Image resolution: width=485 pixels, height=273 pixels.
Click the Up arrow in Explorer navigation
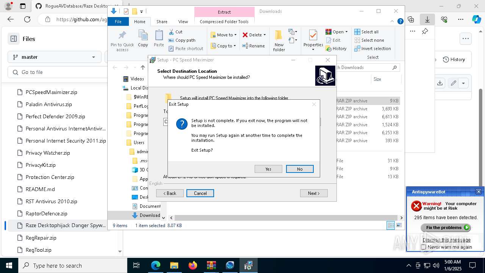[x=142, y=67]
